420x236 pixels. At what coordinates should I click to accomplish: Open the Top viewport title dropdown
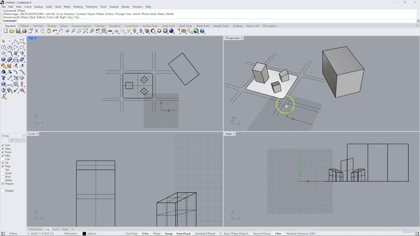point(35,38)
